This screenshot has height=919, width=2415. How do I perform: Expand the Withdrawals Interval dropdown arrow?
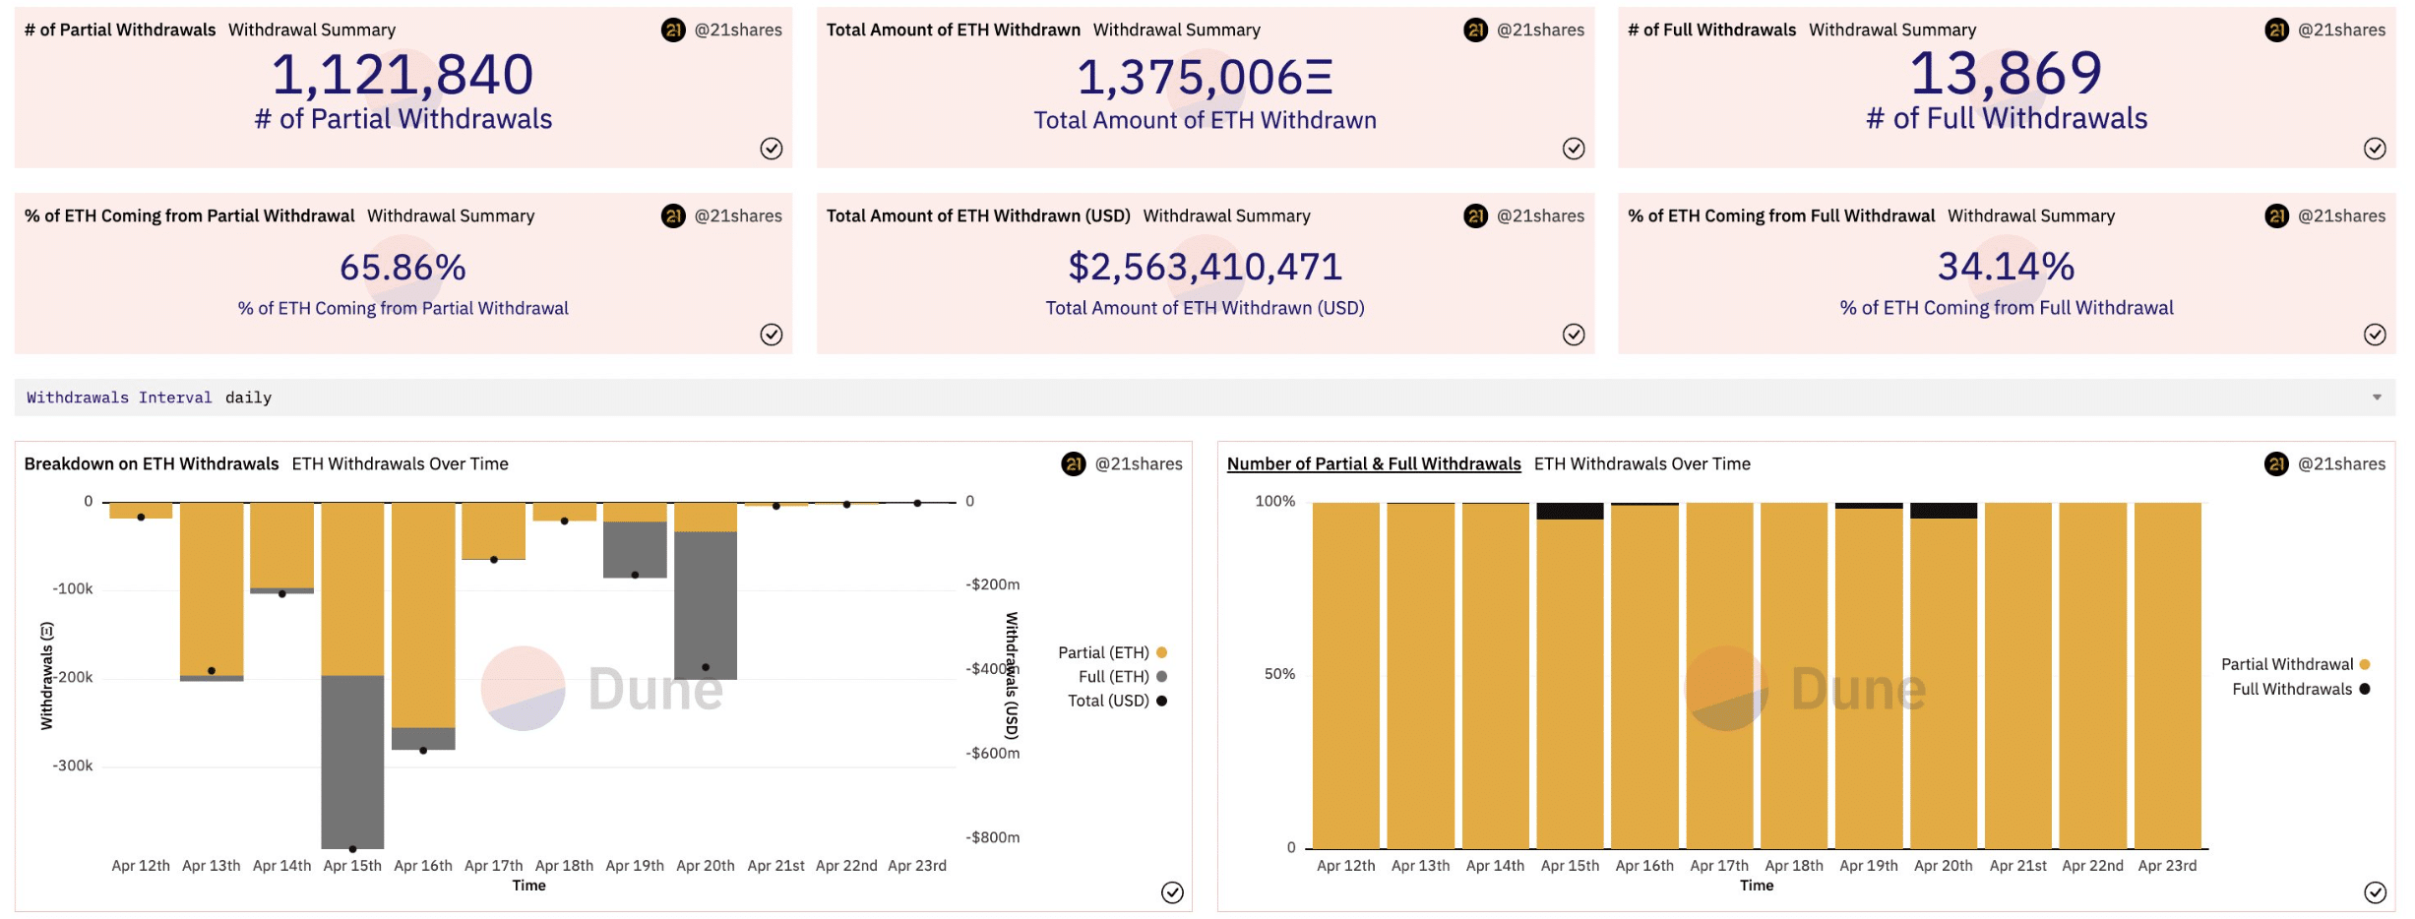click(2377, 398)
